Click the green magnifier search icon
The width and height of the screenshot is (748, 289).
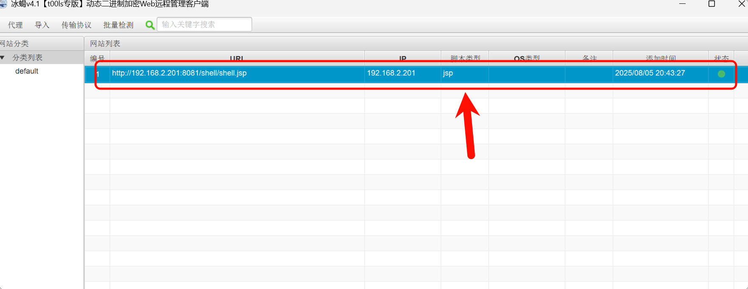click(x=150, y=25)
